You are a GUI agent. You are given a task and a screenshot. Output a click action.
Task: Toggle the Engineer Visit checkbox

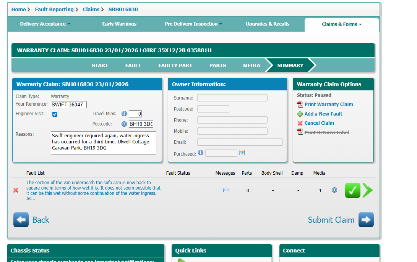coord(55,114)
